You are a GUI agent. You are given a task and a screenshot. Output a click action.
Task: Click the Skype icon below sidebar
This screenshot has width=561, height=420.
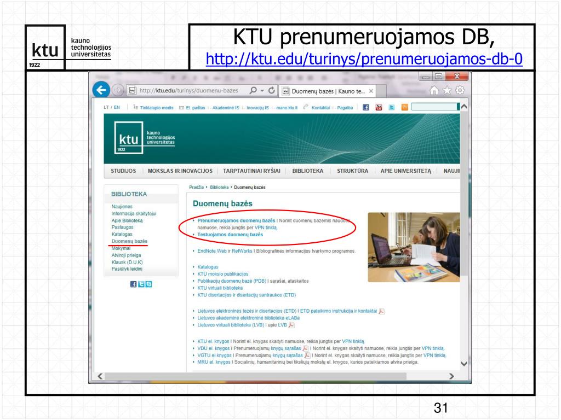[x=149, y=284]
